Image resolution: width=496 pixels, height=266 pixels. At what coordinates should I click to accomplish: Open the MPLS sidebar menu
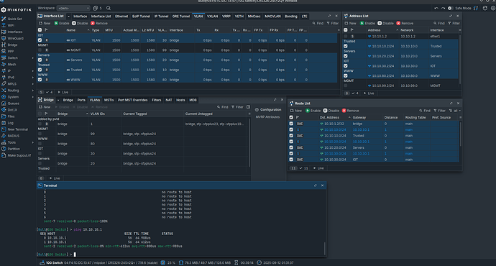[12, 84]
